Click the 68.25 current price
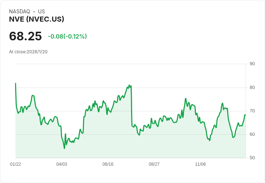This screenshot has height=183, width=265. [26, 36]
